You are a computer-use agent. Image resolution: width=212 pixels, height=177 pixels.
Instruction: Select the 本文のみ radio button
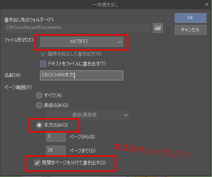39,125
